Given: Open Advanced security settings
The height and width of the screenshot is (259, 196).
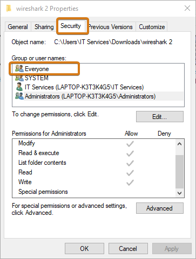Looking at the screenshot, I should click(x=160, y=208).
